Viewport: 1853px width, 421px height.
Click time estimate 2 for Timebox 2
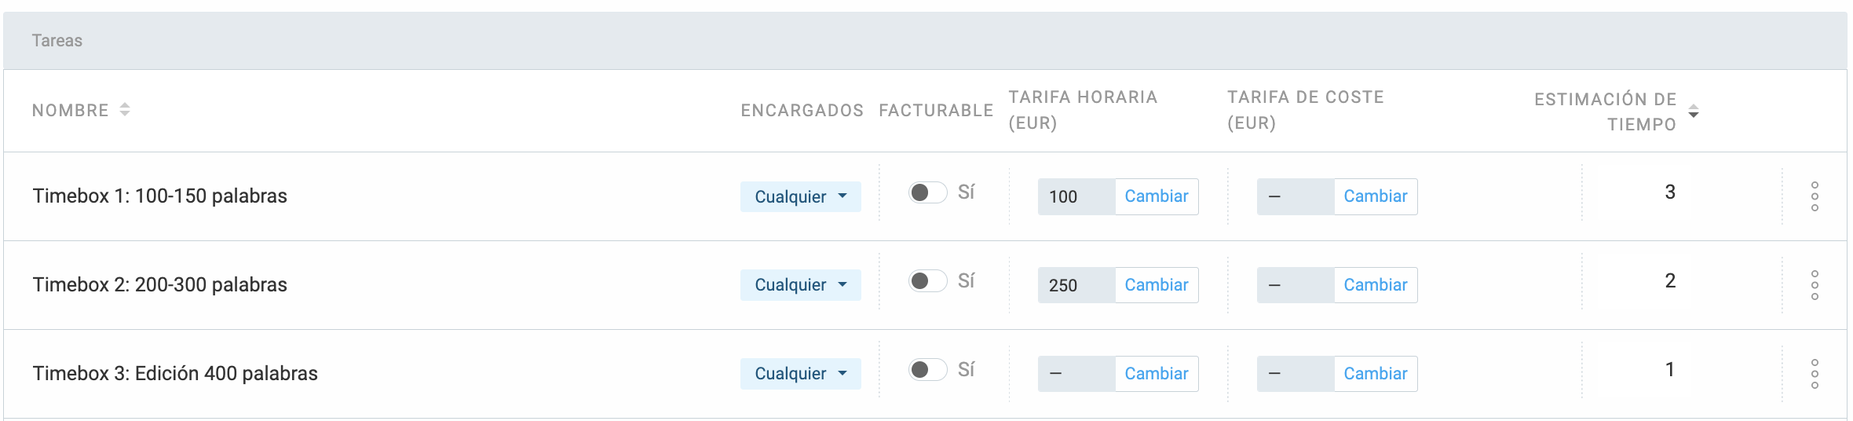coord(1670,281)
